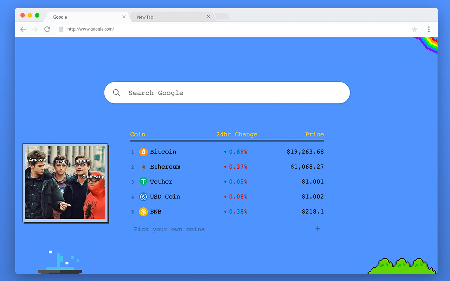Screen dimensions: 450x281
Task: Sort by the 24hr Change header
Action: point(237,135)
